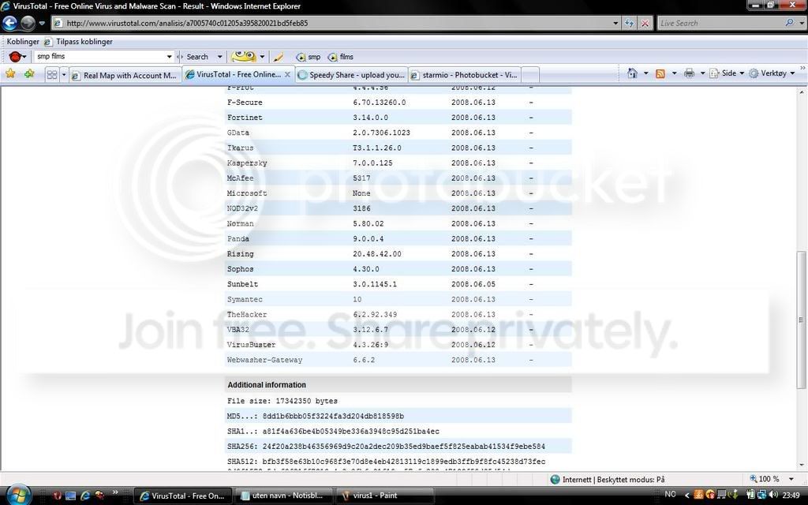808x505 pixels.
Task: Click the taskbar clock 23:49
Action: (x=791, y=495)
